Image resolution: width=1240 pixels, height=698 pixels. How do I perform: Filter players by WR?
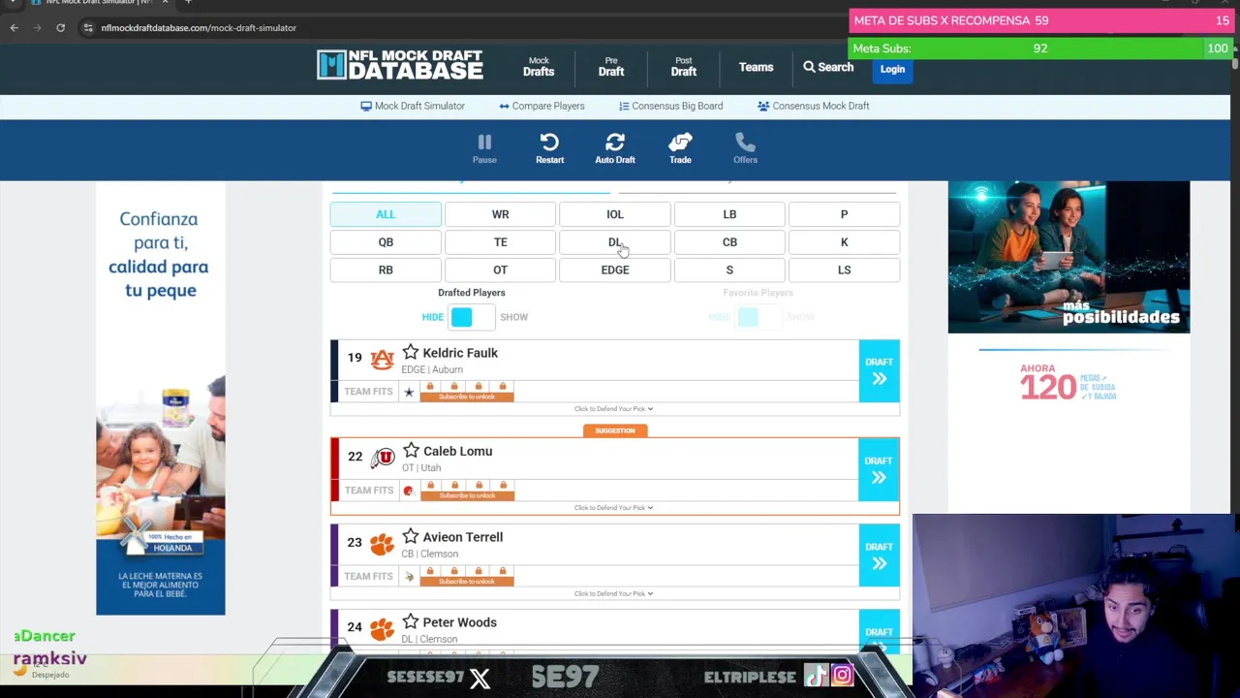[500, 214]
